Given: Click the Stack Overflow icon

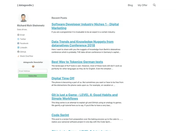Looking at the screenshot, I should click(18, 56).
